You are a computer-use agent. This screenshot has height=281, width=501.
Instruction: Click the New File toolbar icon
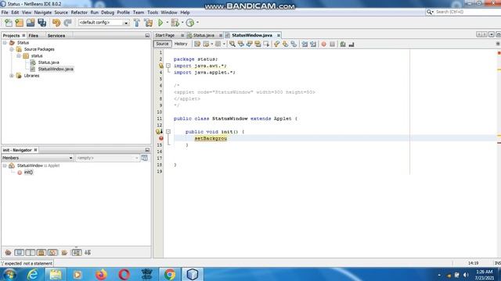[9, 23]
